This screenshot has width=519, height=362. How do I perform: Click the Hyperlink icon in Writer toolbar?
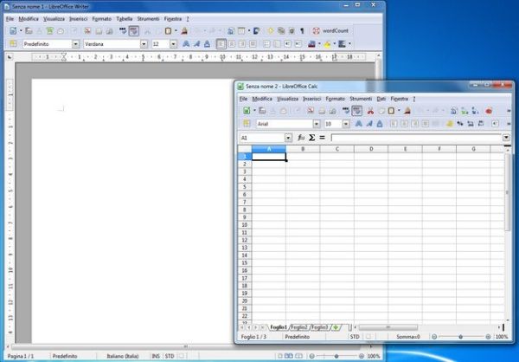point(231,31)
